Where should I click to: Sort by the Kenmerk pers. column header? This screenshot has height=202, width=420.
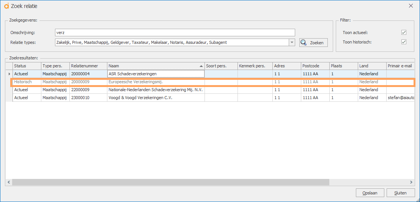pos(255,66)
